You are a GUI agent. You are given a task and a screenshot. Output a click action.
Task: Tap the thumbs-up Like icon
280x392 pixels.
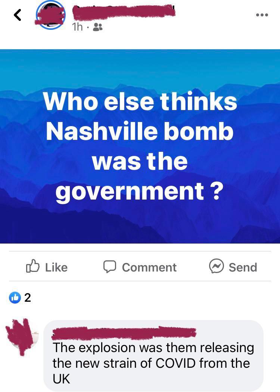[x=33, y=266]
